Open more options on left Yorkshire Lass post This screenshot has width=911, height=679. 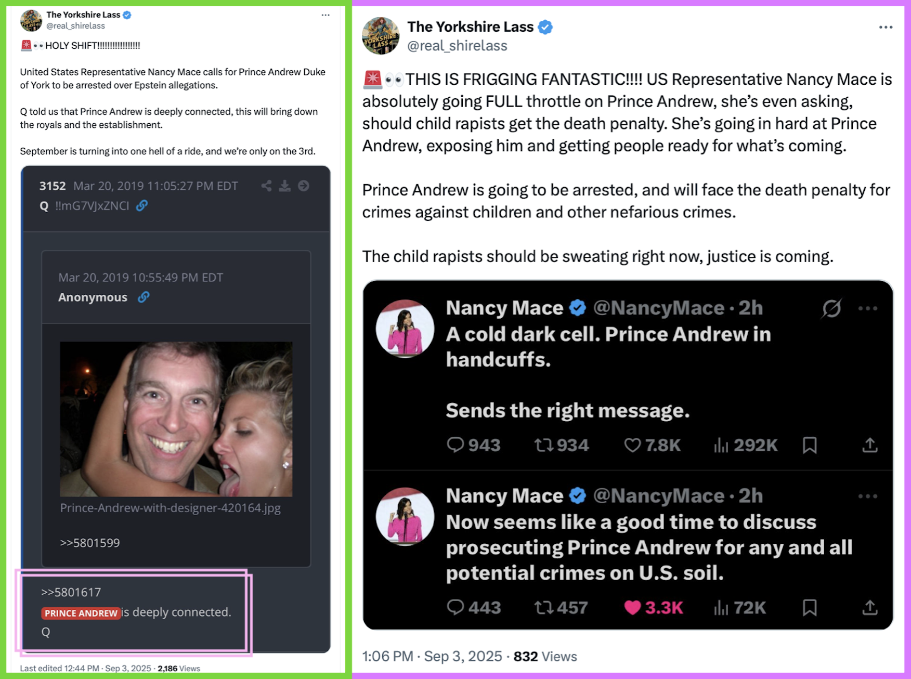click(326, 15)
